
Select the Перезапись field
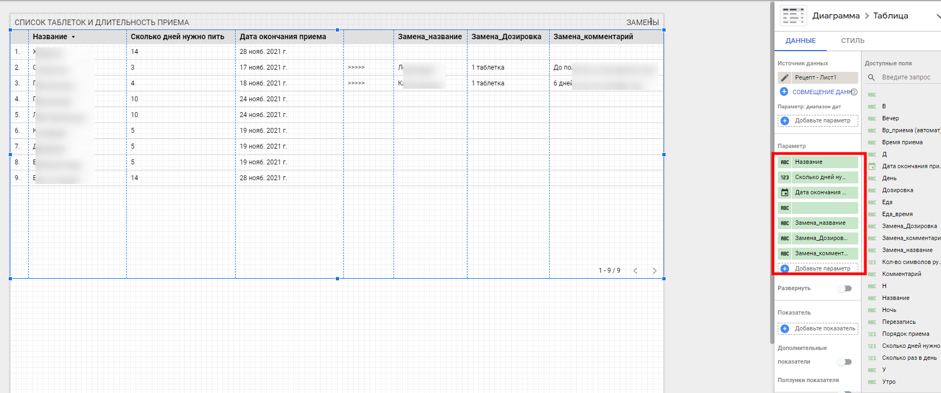click(899, 322)
